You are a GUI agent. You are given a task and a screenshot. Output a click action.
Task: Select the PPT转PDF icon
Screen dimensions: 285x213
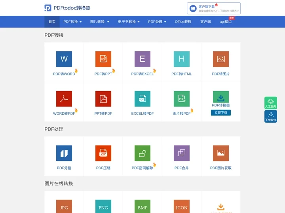coord(103,99)
